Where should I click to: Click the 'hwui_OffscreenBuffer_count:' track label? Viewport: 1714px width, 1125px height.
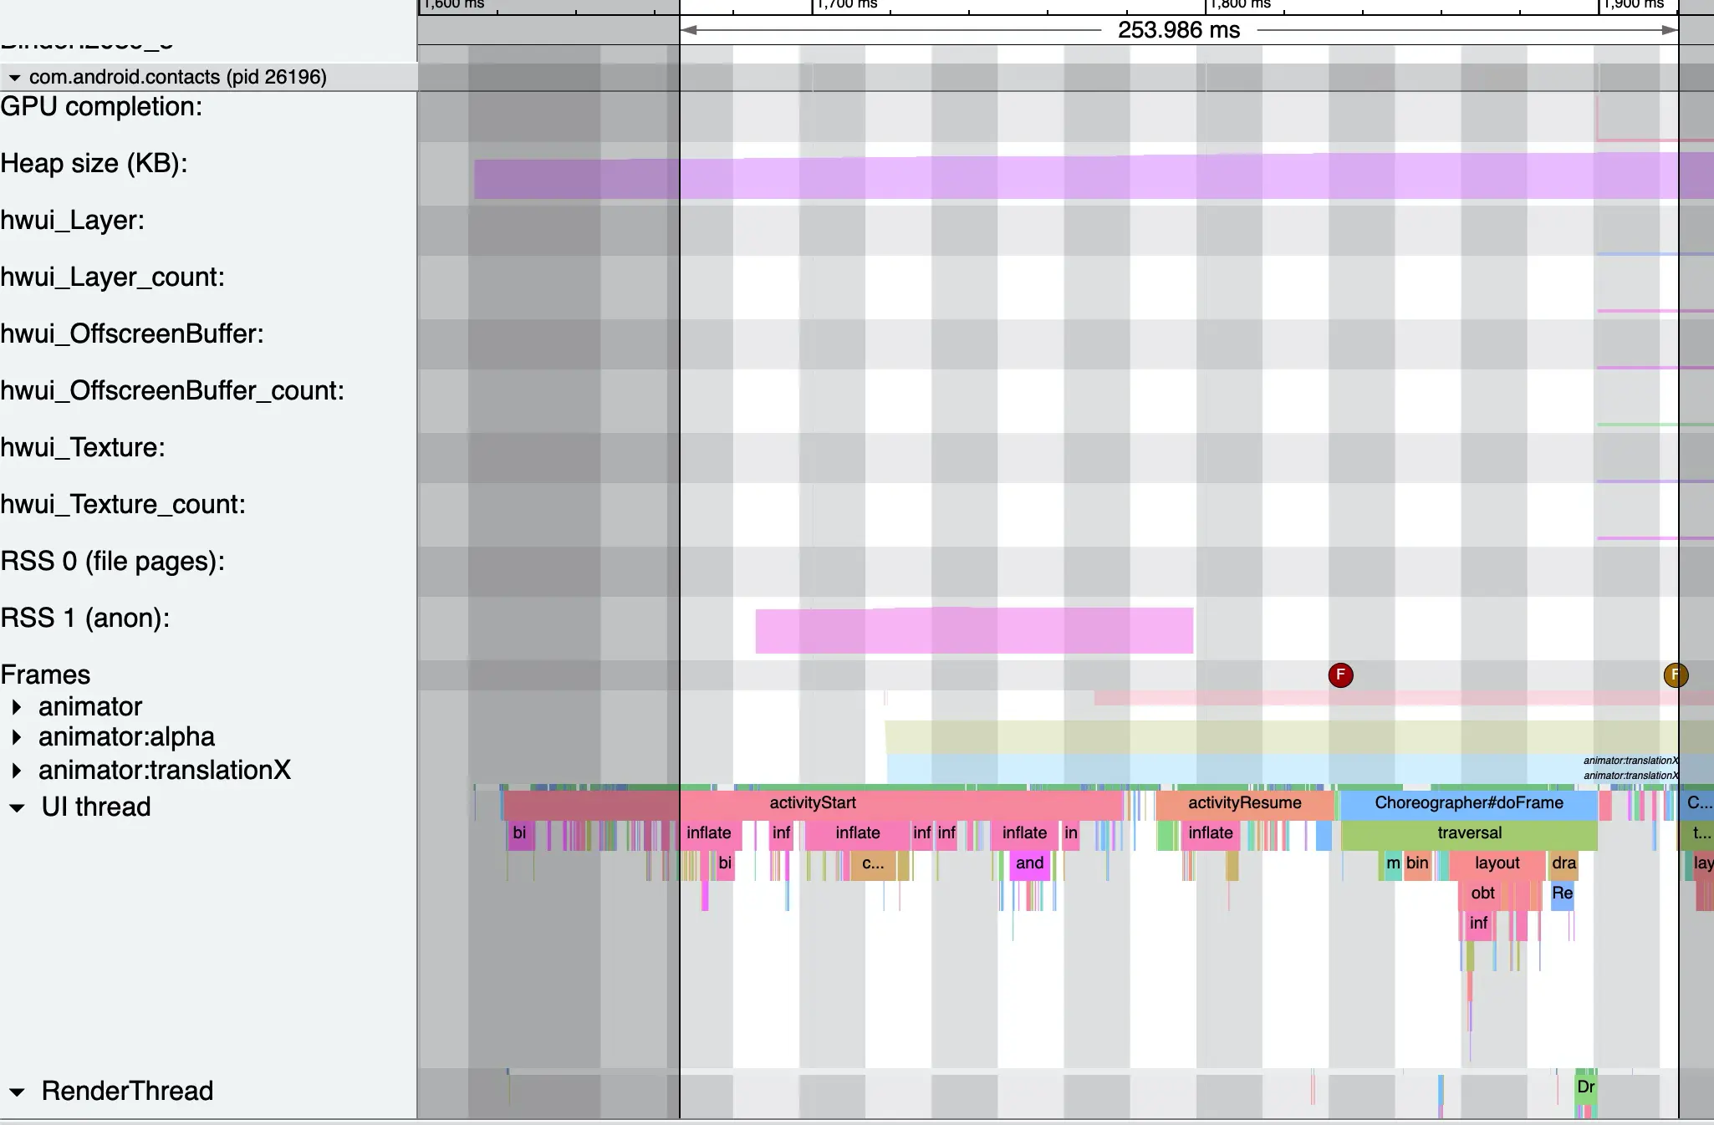[172, 391]
